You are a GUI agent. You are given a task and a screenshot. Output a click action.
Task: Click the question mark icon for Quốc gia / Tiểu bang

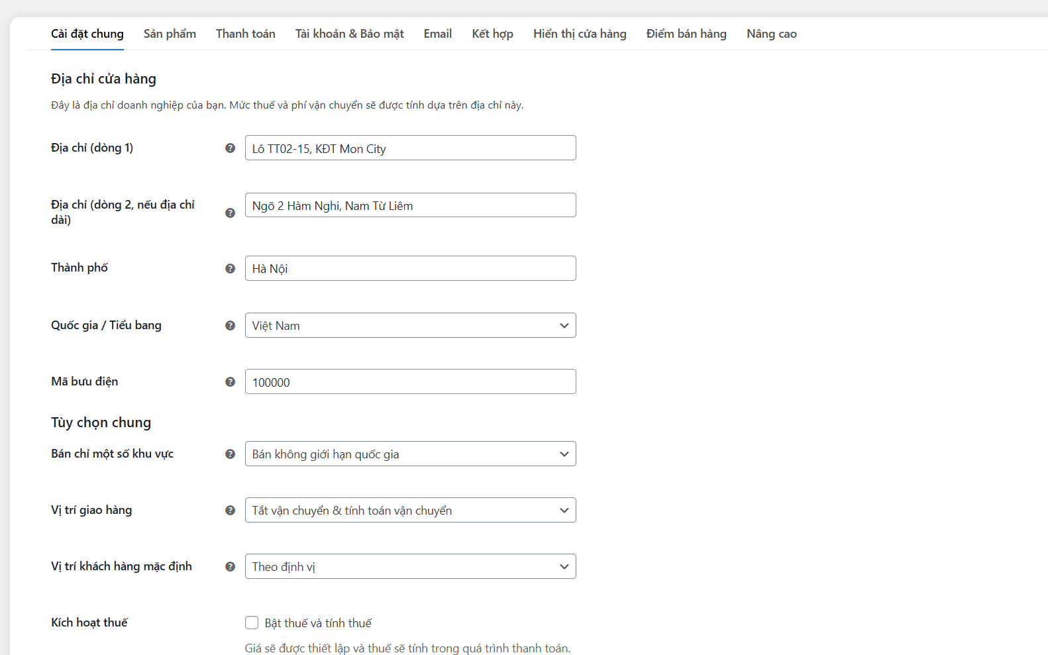[230, 326]
